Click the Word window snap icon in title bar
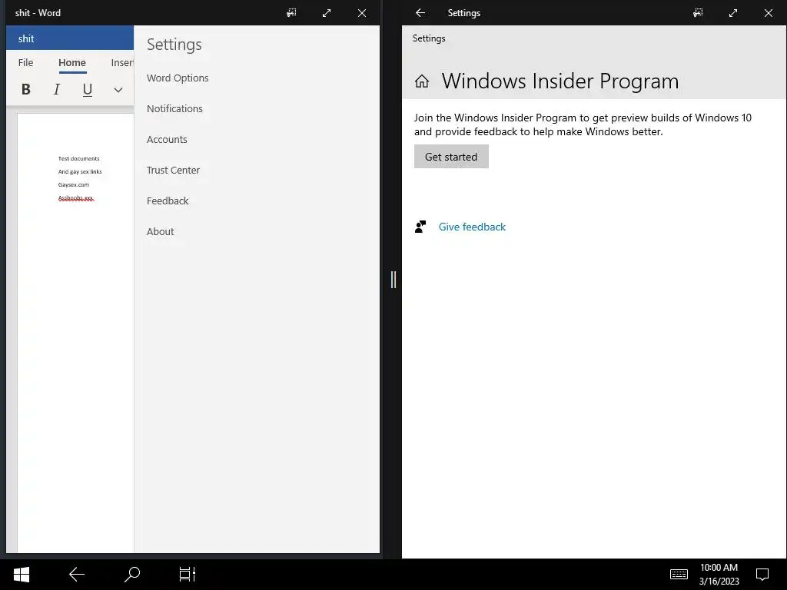Viewport: 787px width, 590px height. (x=291, y=13)
